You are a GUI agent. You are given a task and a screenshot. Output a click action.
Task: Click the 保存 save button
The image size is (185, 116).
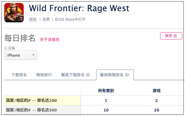tap(171, 36)
